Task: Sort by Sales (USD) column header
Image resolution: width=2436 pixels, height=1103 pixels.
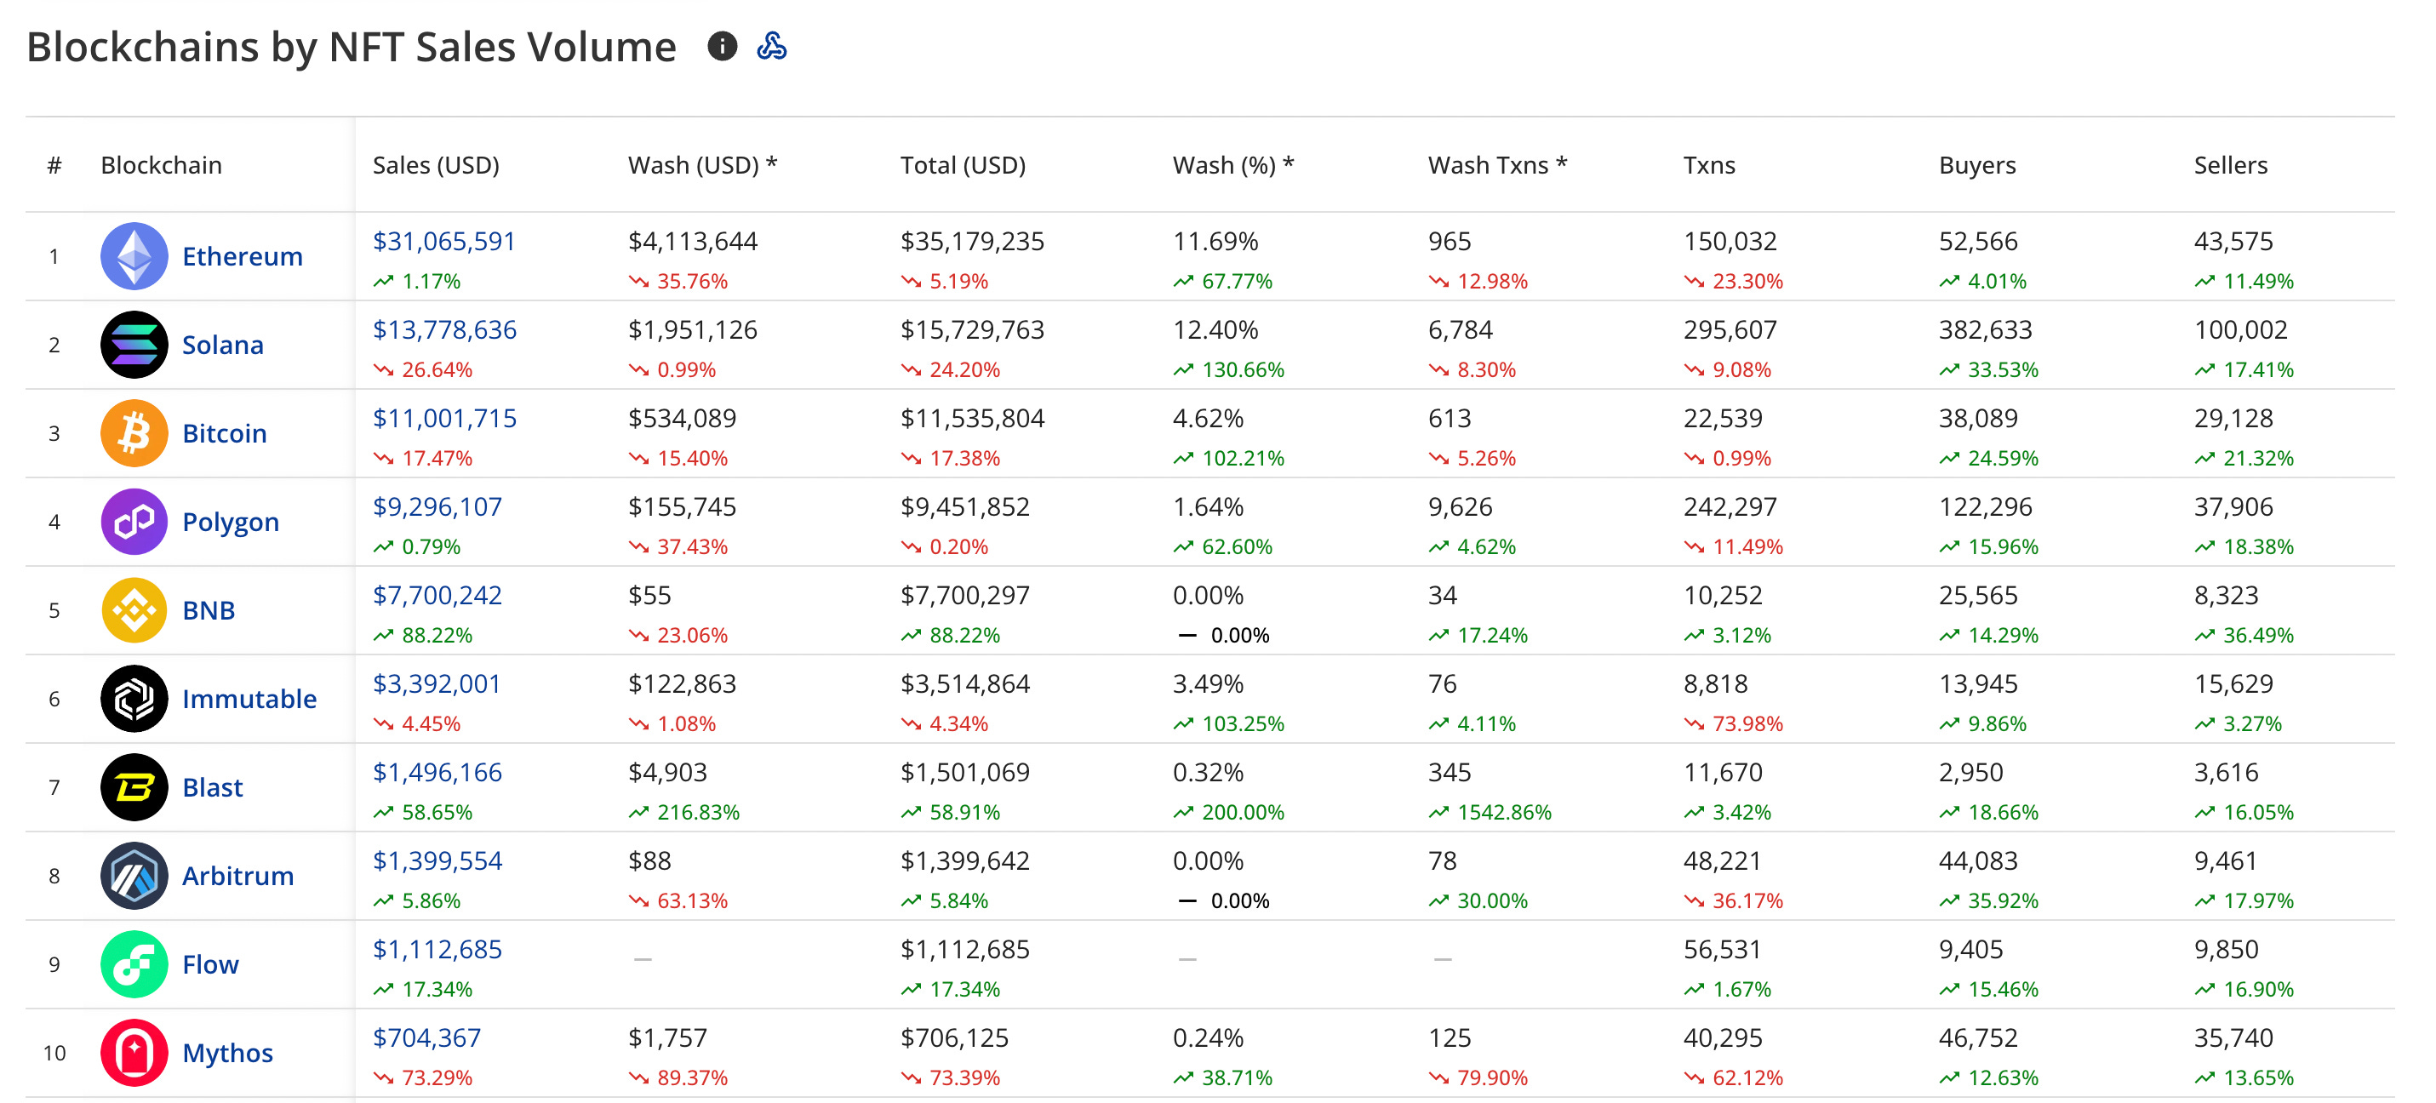Action: point(435,166)
